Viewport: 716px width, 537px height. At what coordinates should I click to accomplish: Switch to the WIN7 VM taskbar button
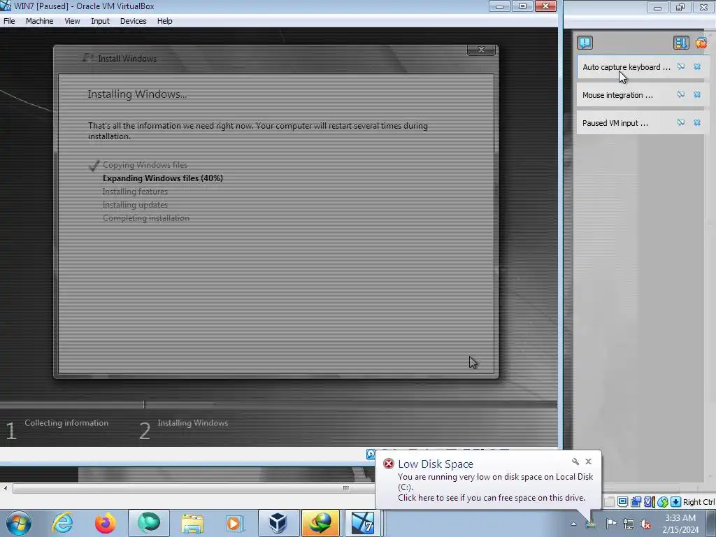(x=364, y=523)
